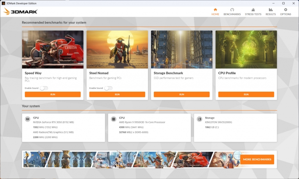The width and height of the screenshot is (299, 179).
Task: Open the Home tab icon
Action: pos(215,10)
